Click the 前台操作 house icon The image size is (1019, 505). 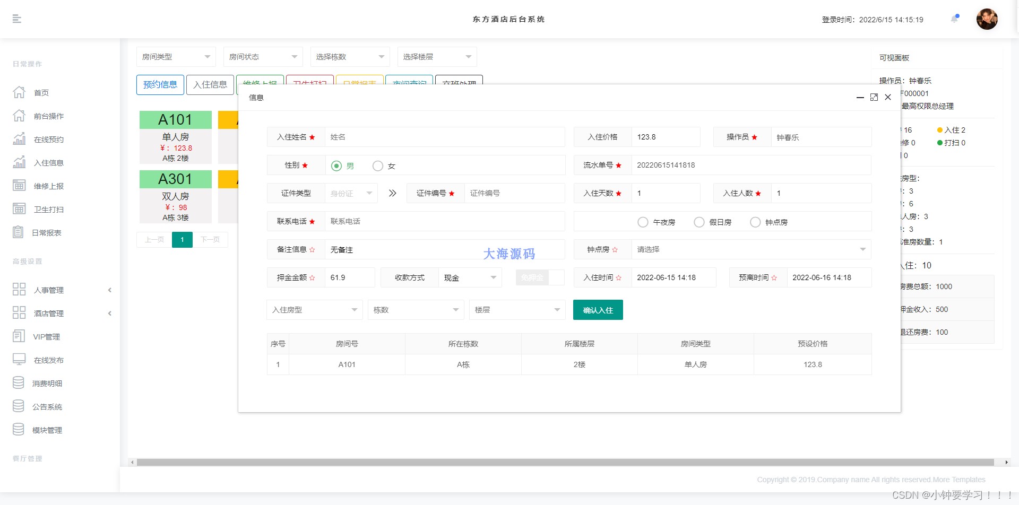[19, 116]
